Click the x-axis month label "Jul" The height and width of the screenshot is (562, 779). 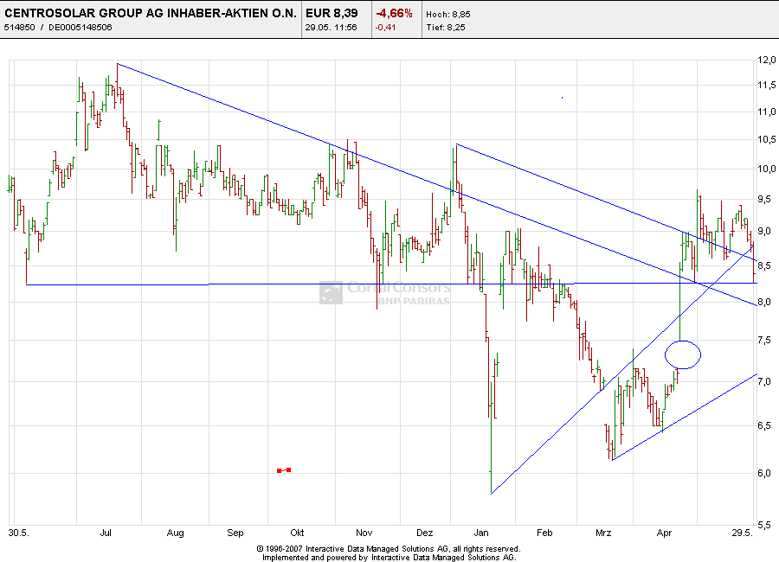click(106, 533)
